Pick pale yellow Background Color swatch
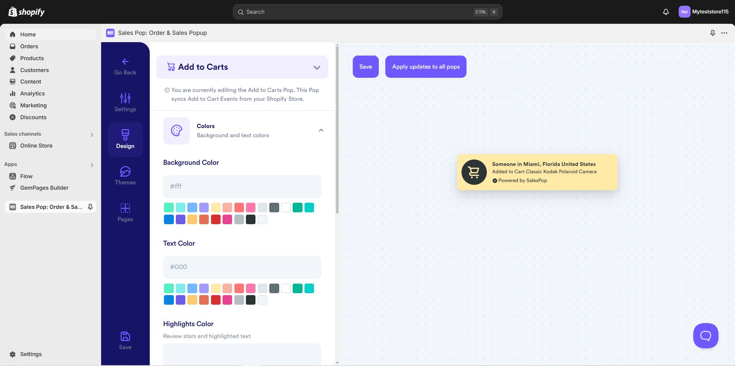This screenshot has width=735, height=366. pyautogui.click(x=216, y=208)
